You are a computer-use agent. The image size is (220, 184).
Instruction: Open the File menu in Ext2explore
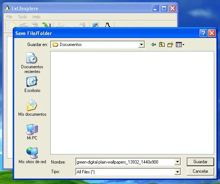pyautogui.click(x=9, y=17)
